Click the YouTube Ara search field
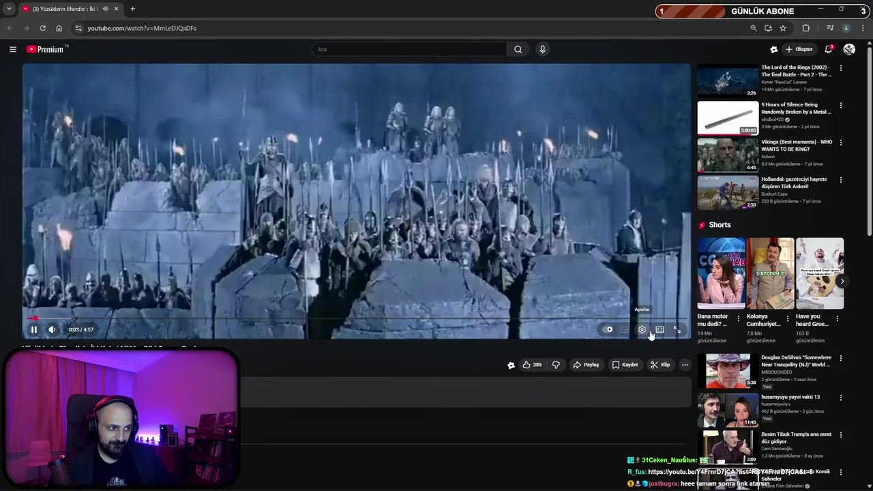The width and height of the screenshot is (873, 491). pos(409,49)
